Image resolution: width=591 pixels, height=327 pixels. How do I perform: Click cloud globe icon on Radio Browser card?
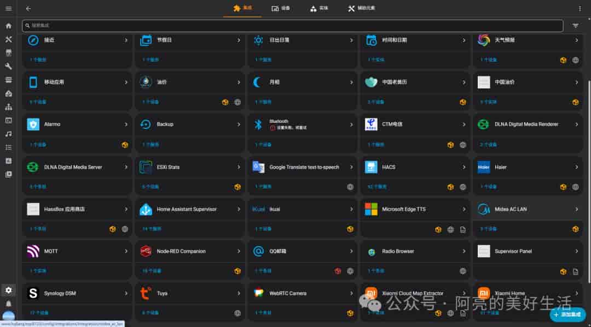point(463,271)
